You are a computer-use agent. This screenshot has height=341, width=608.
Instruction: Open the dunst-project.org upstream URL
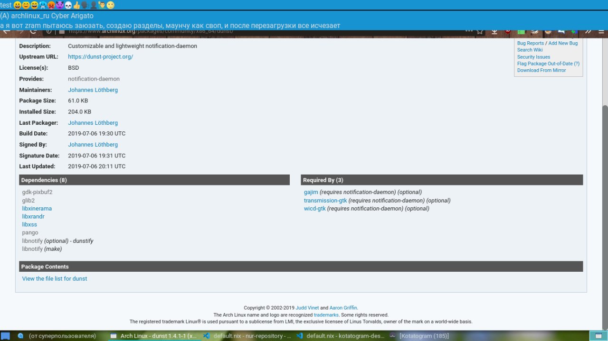100,57
